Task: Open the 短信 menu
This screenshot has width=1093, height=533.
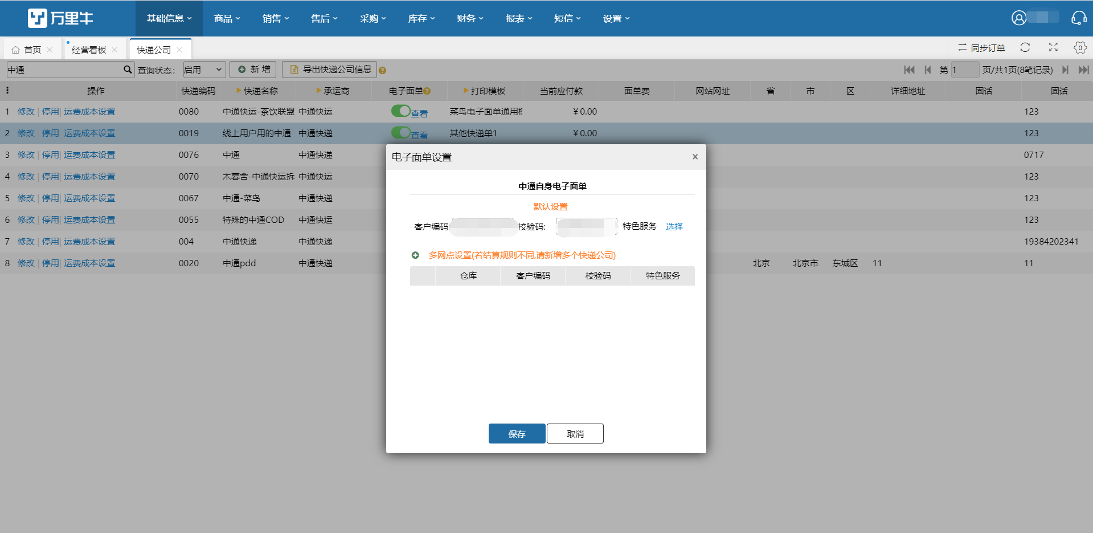Action: (567, 18)
